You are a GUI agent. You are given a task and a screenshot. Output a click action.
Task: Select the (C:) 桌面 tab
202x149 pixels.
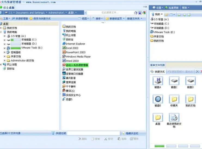(x=7, y=8)
